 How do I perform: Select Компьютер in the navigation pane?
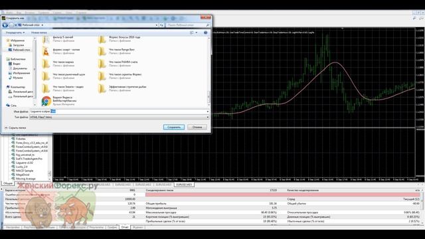pos(16,87)
